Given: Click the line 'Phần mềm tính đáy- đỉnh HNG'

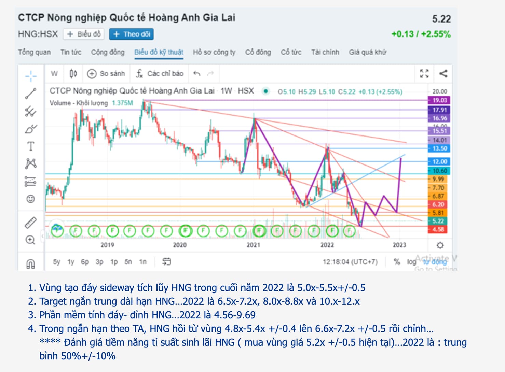Looking at the screenshot, I should pos(147,315).
